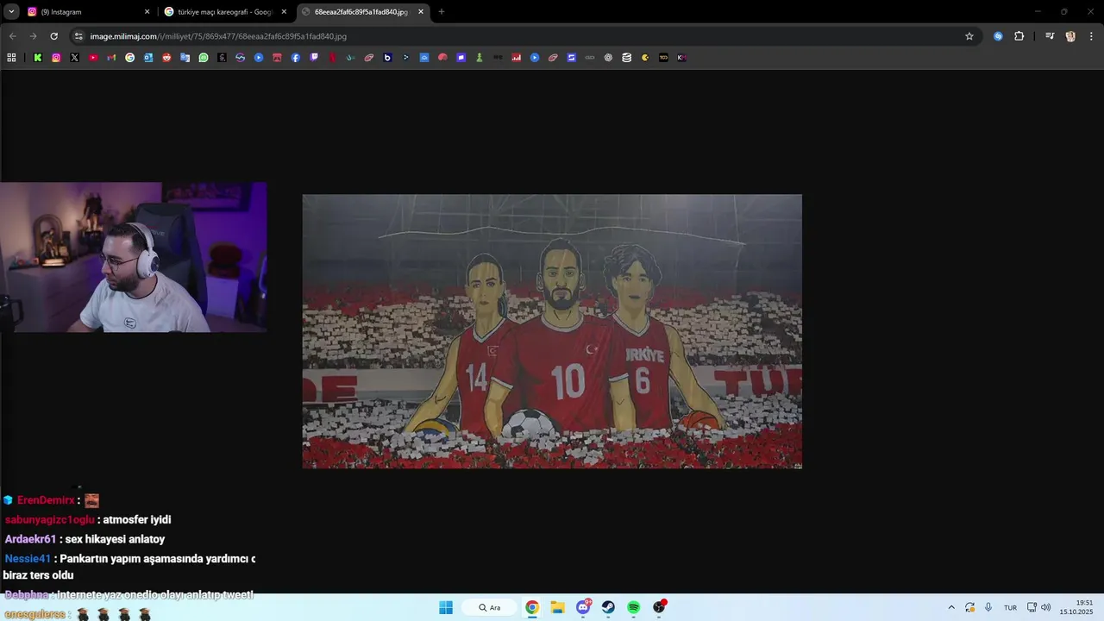
Task: Go back to the previous page
Action: click(12, 36)
